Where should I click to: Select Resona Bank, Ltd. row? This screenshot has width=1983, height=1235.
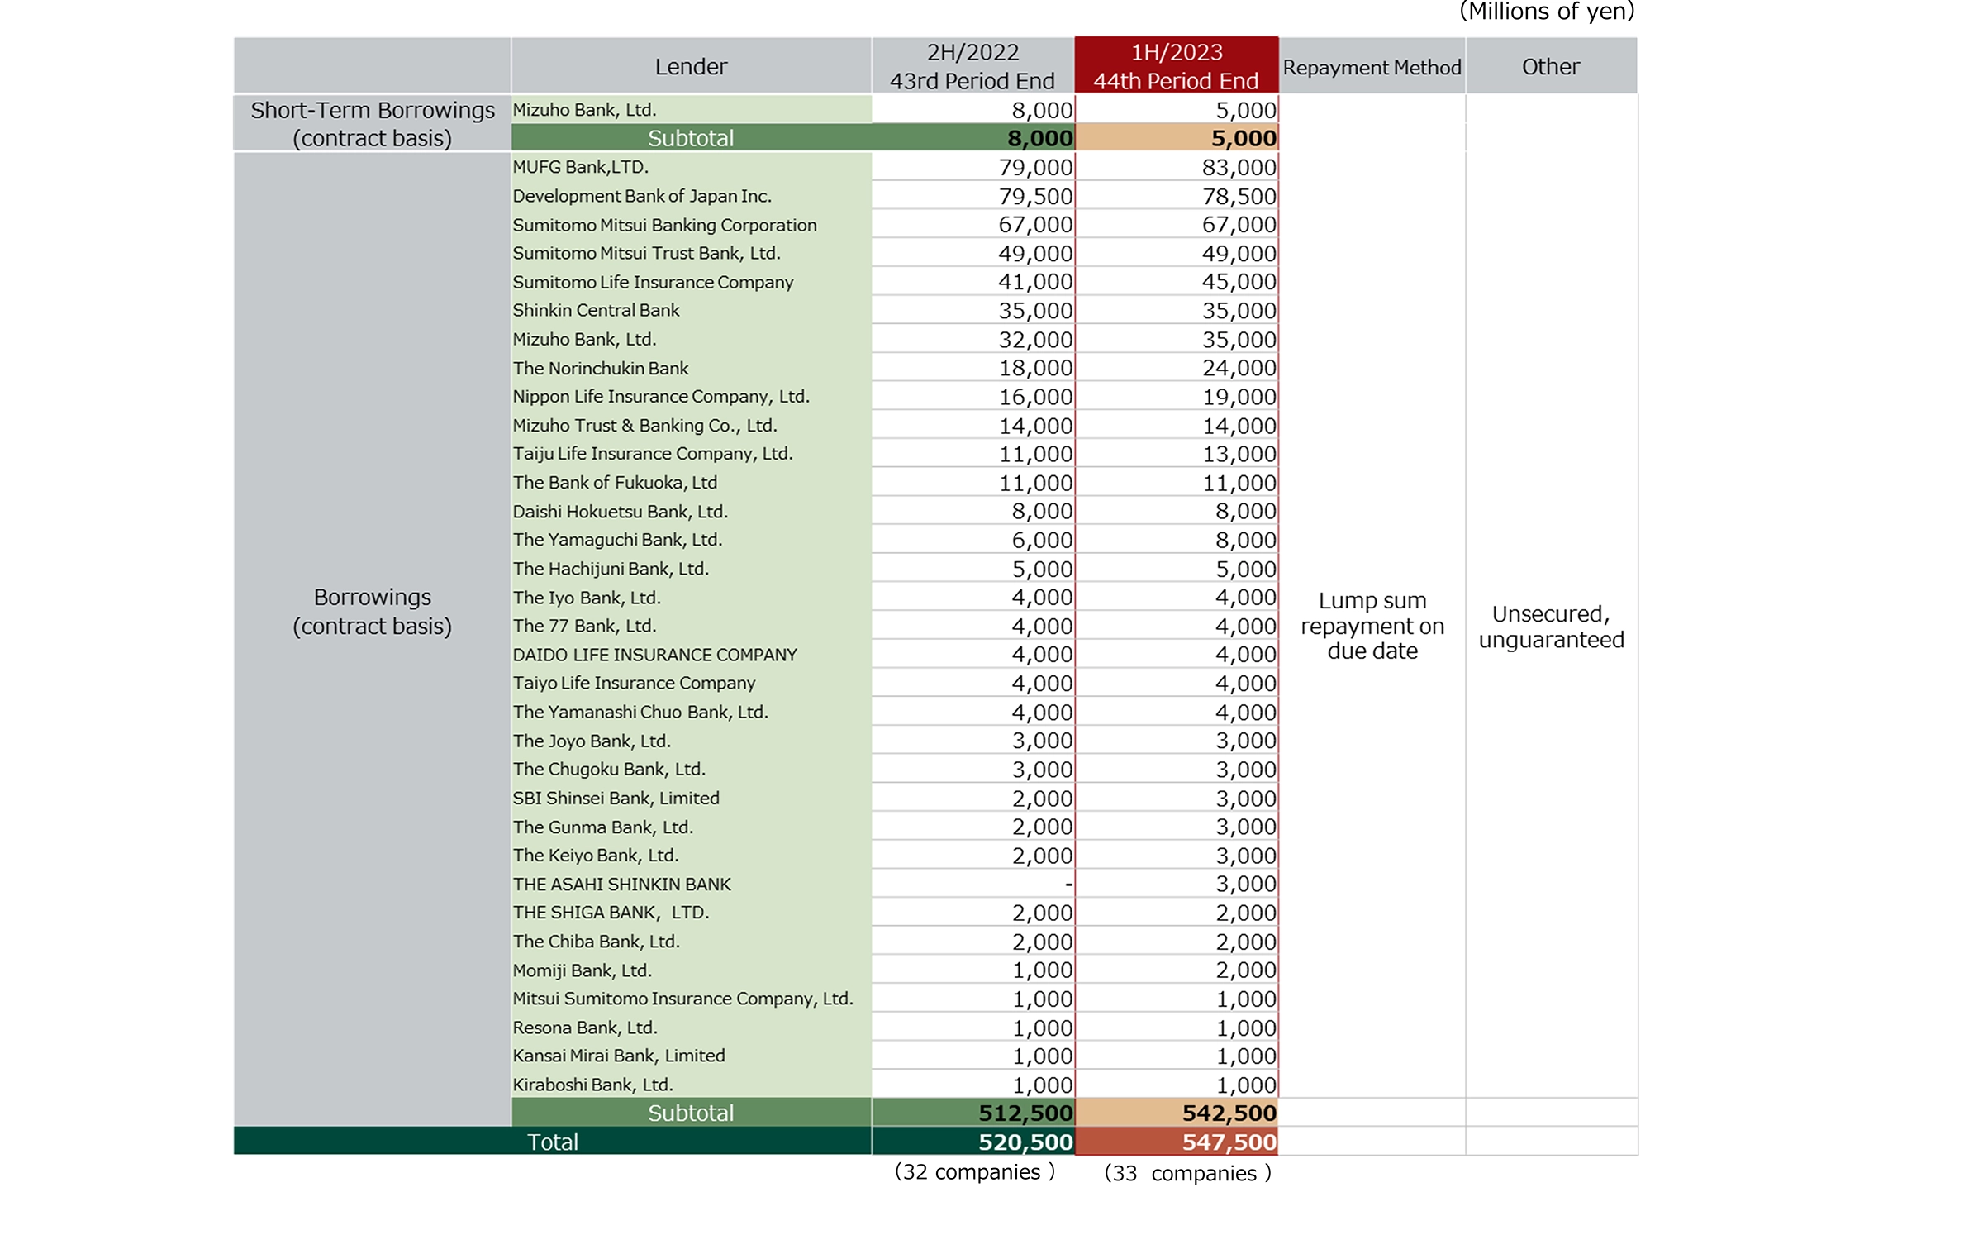895,1027
